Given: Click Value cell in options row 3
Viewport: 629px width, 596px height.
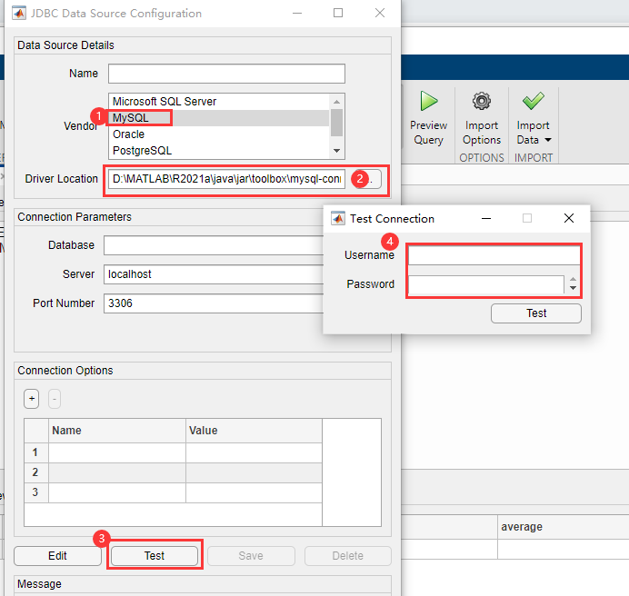Looking at the screenshot, I should click(254, 493).
